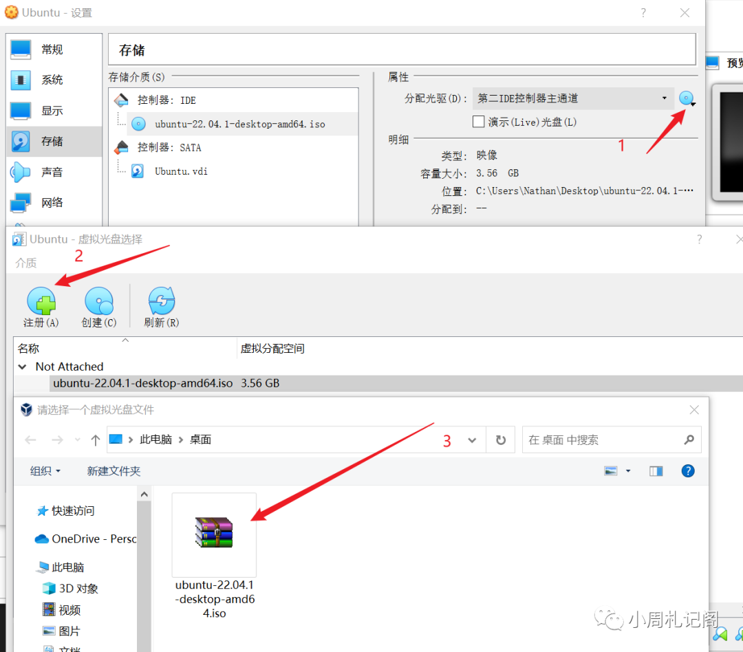Select 图片 in navigation pane
Viewport: 743px width, 652px height.
click(62, 631)
